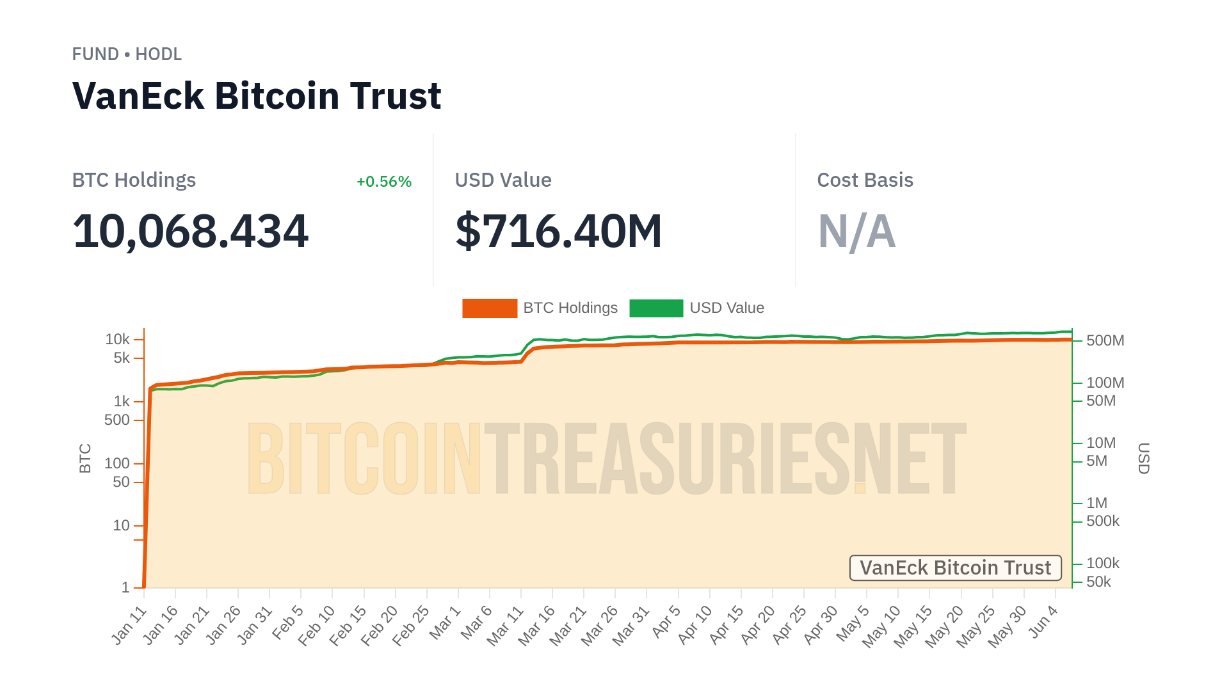Select the Mar 11 date tick

(506, 626)
